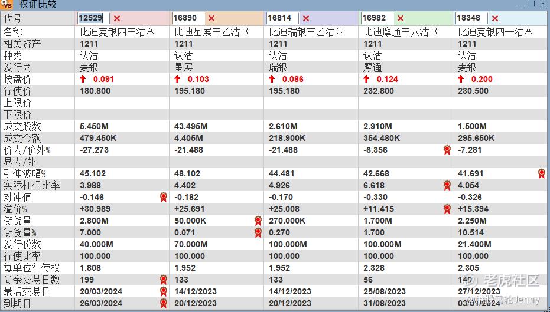Remove warrant 12529 with red X
The height and width of the screenshot is (312, 550).
pyautogui.click(x=117, y=18)
